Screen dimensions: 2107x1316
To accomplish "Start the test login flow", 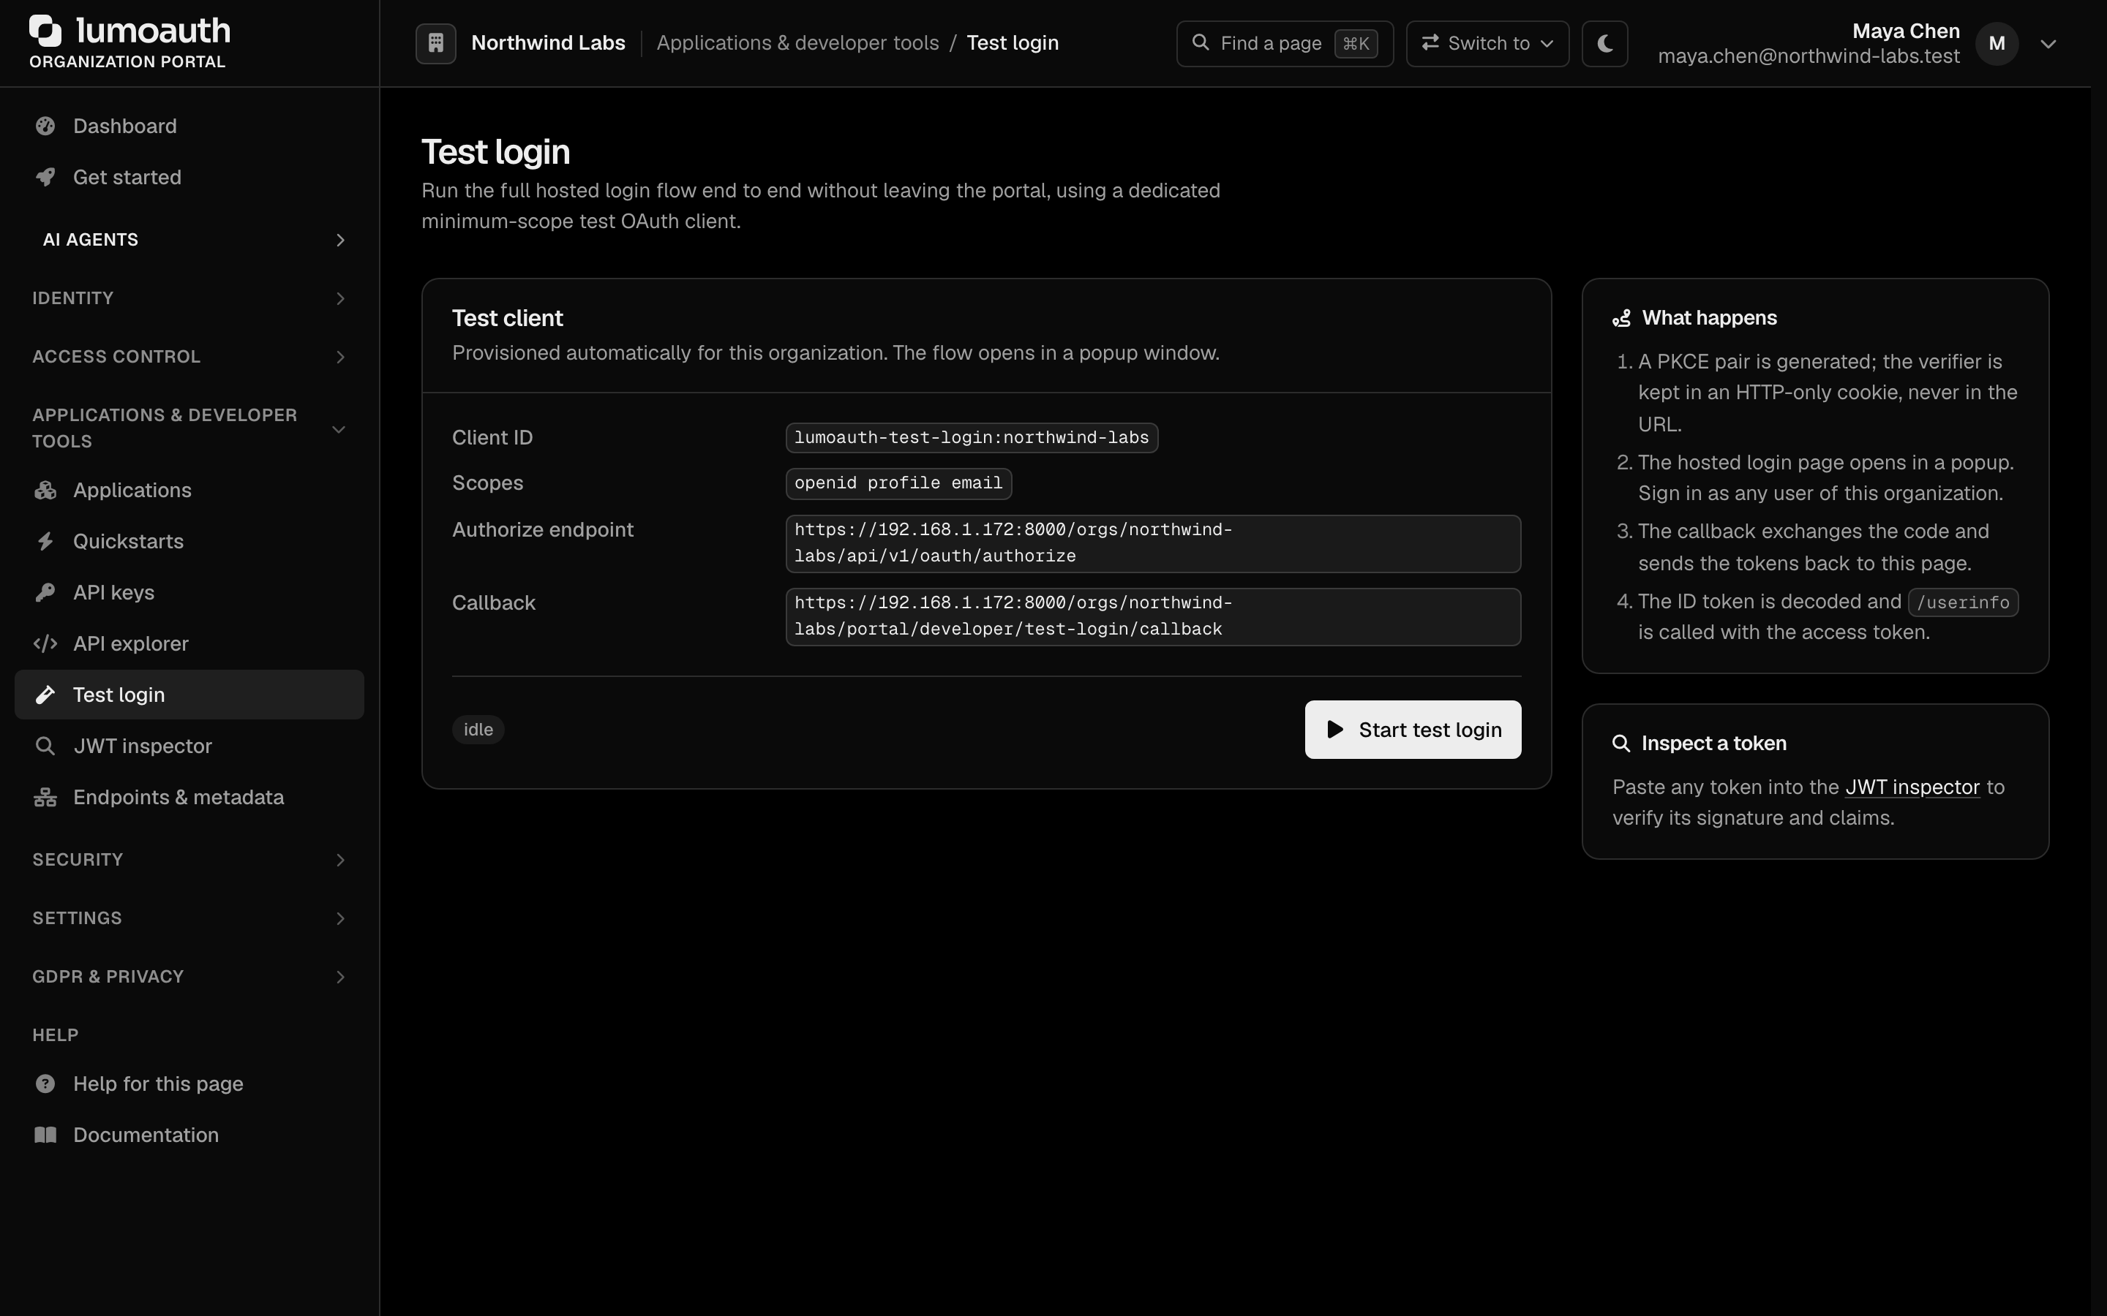I will pos(1412,730).
